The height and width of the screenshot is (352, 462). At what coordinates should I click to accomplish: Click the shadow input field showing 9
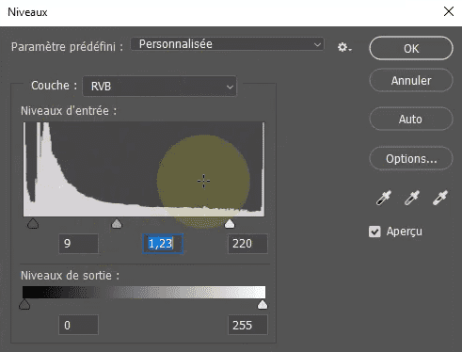click(x=78, y=244)
